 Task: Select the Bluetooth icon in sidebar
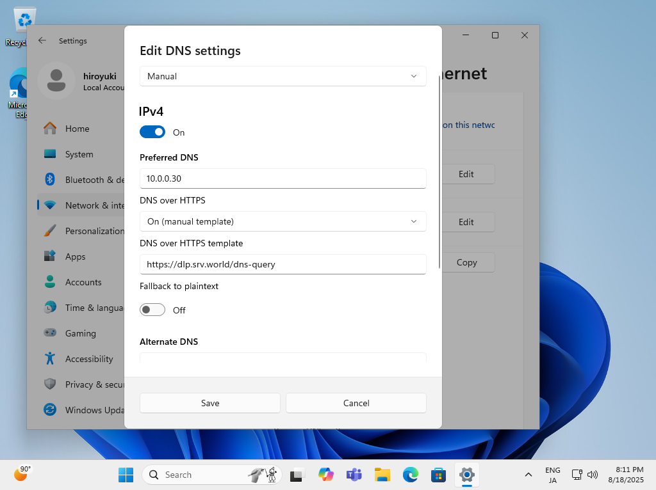tap(50, 180)
